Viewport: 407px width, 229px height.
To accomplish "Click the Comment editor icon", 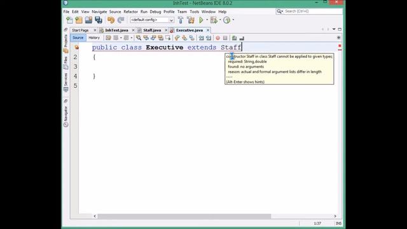I will (235, 38).
